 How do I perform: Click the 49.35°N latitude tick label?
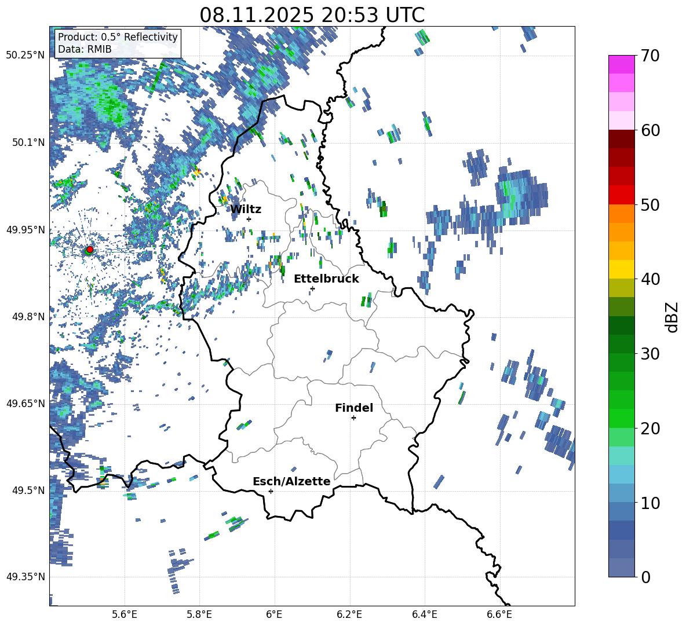(25, 577)
